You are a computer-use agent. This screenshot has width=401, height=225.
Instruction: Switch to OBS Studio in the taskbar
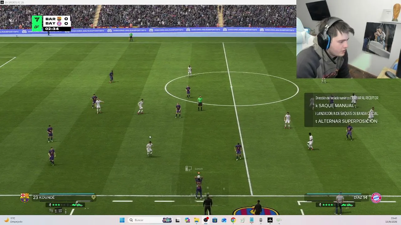point(206,220)
